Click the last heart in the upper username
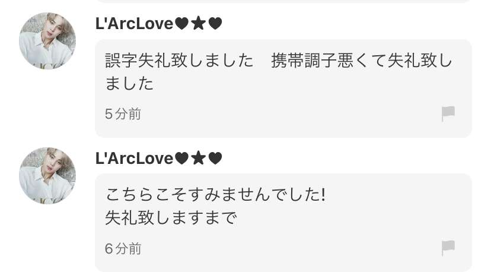This screenshot has height=272, width=491. [215, 24]
